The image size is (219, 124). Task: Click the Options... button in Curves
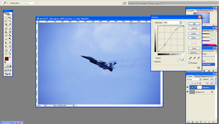[194, 52]
